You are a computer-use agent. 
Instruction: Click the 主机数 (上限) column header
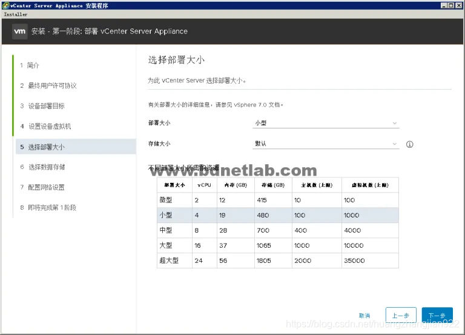[x=317, y=185]
